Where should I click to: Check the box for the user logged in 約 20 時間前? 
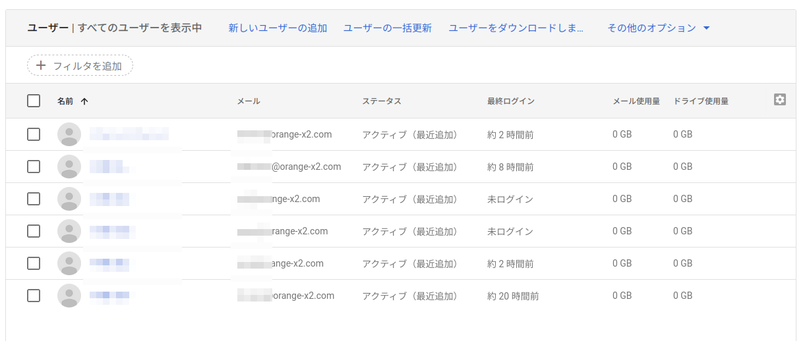click(x=34, y=296)
